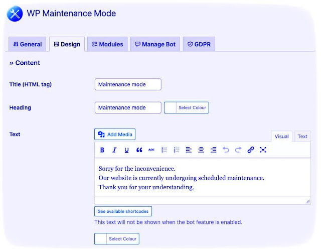Toggle Underline in the editor toolbar
Viewport: 321px width, 250px height.
[x=127, y=150]
